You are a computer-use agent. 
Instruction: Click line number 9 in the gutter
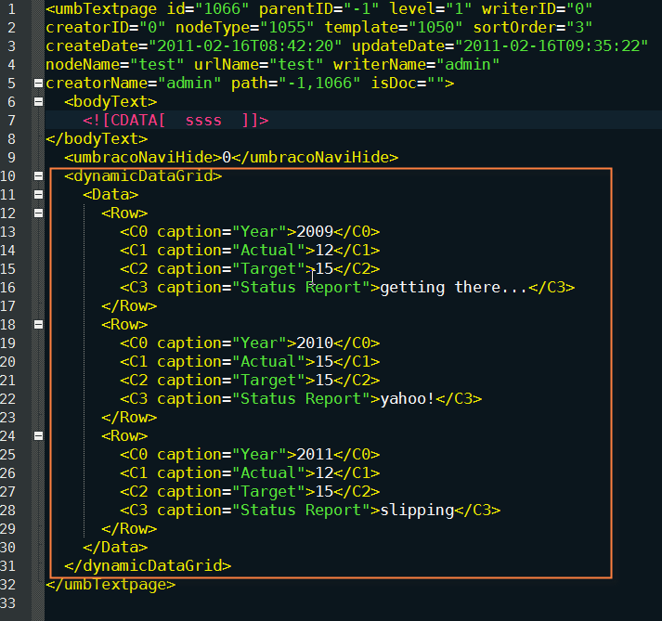(11, 158)
